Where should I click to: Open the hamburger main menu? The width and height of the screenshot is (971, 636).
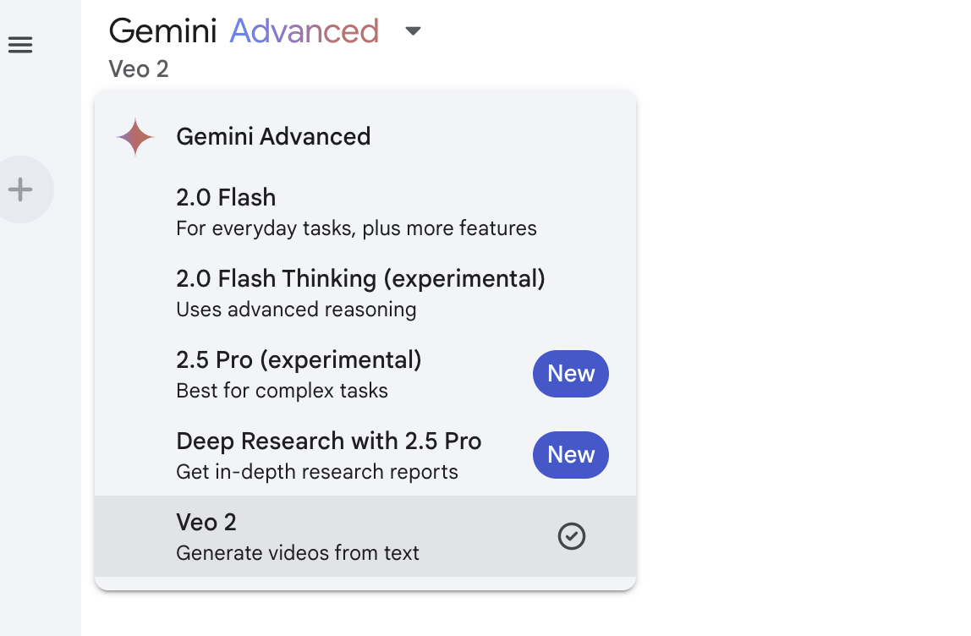click(20, 45)
